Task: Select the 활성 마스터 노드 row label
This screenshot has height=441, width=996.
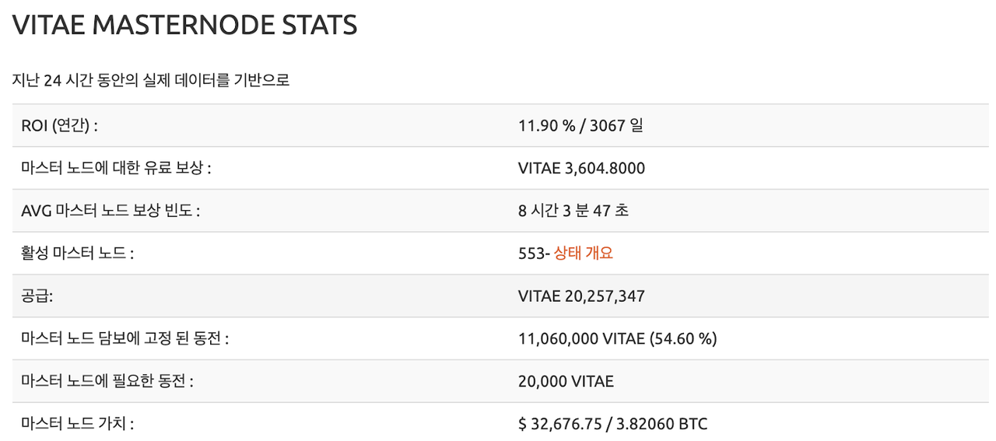Action: pyautogui.click(x=78, y=253)
